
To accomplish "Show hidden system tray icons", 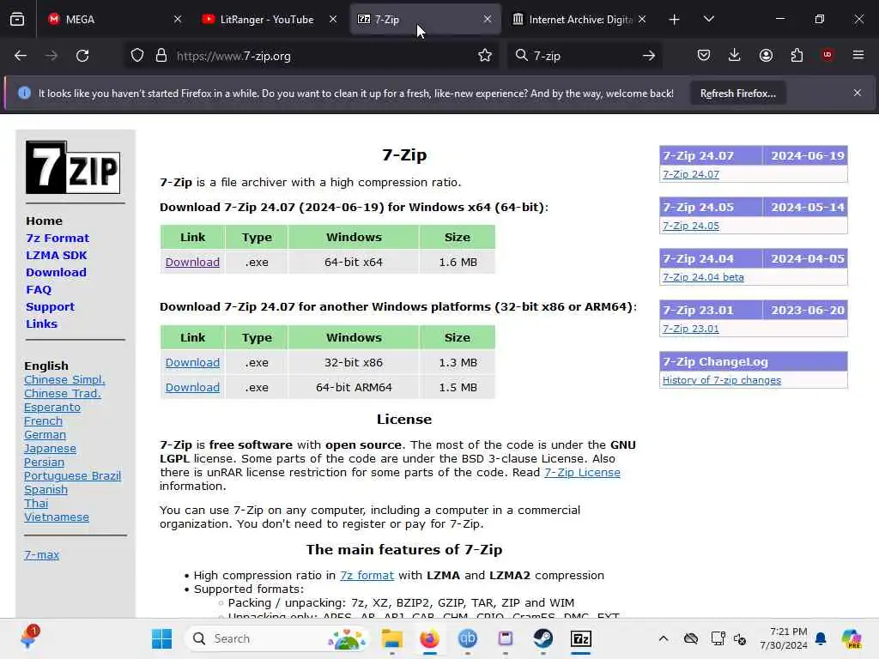I will click(664, 638).
